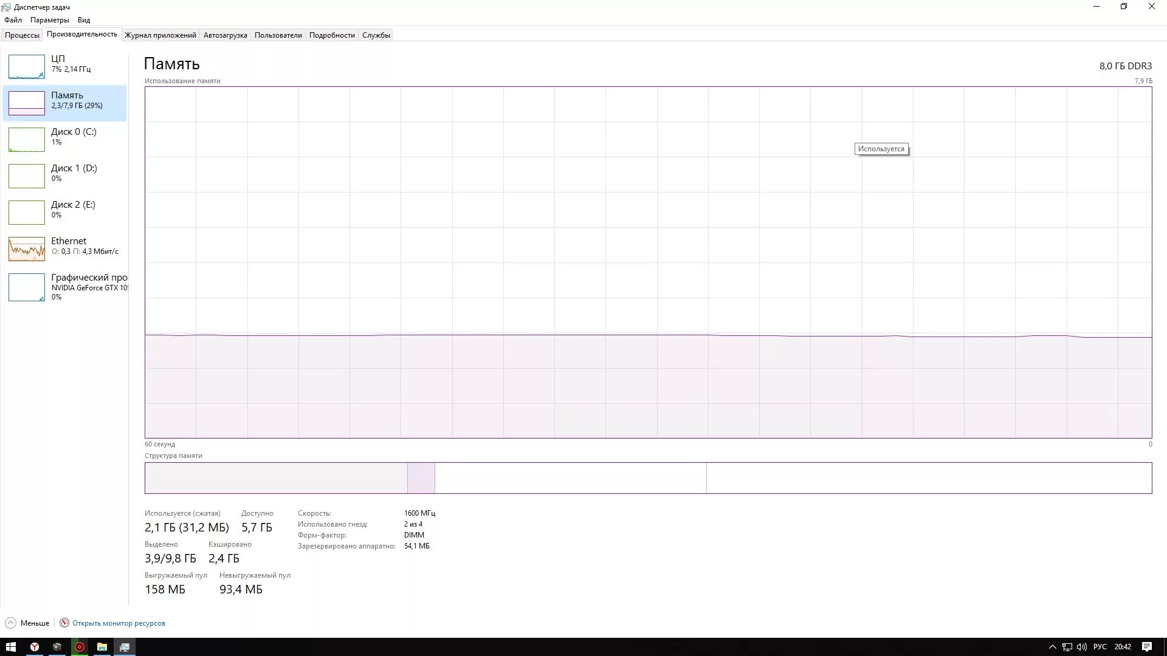
Task: Click the memory composition bar
Action: point(649,478)
